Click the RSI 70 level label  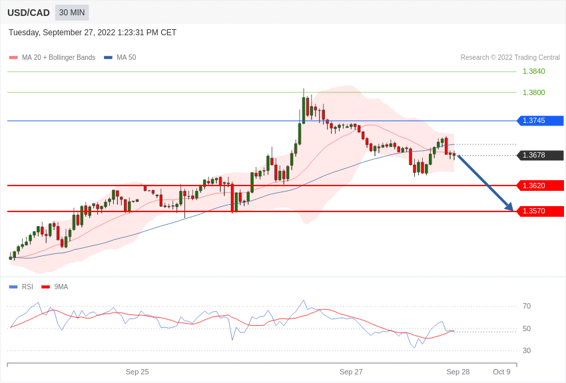click(x=527, y=307)
